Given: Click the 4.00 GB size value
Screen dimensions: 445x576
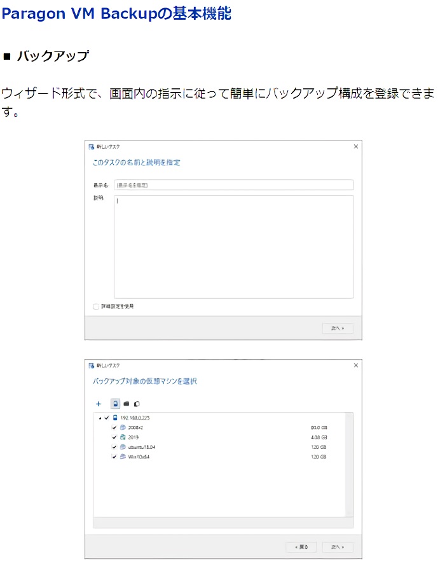Looking at the screenshot, I should (319, 437).
